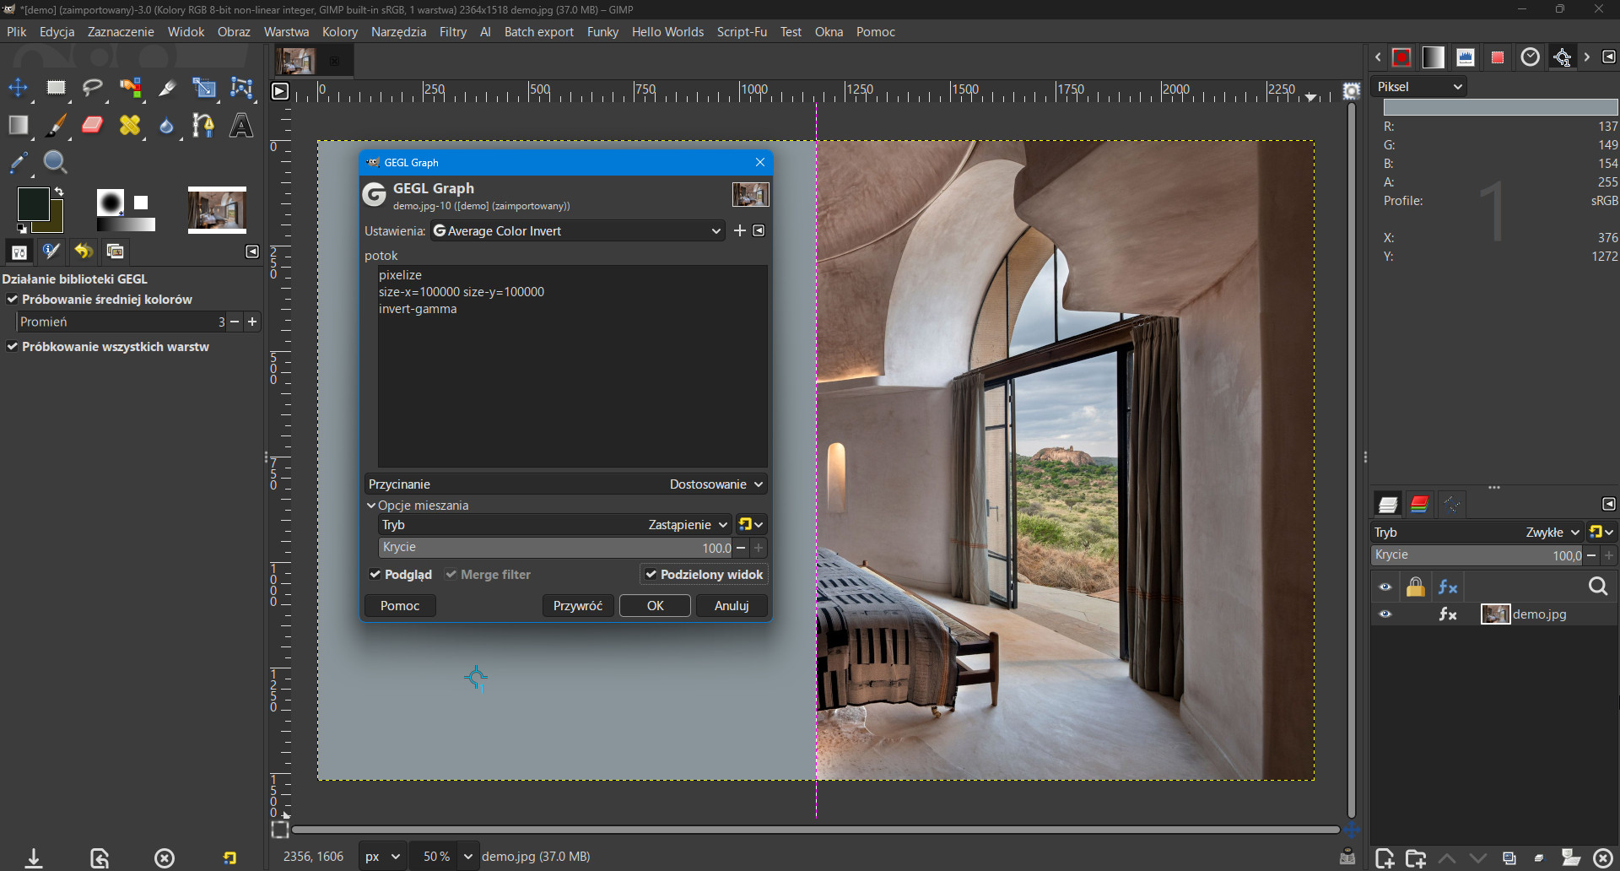The height and width of the screenshot is (871, 1620).
Task: Open the Filtry menu
Action: [452, 32]
